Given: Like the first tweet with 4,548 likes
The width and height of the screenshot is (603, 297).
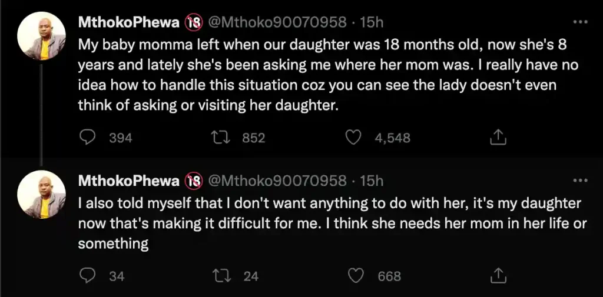Looking at the screenshot, I should (353, 138).
